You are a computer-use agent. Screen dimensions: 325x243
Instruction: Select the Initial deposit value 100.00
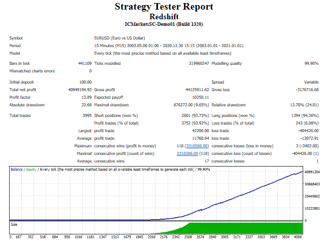tap(84, 82)
